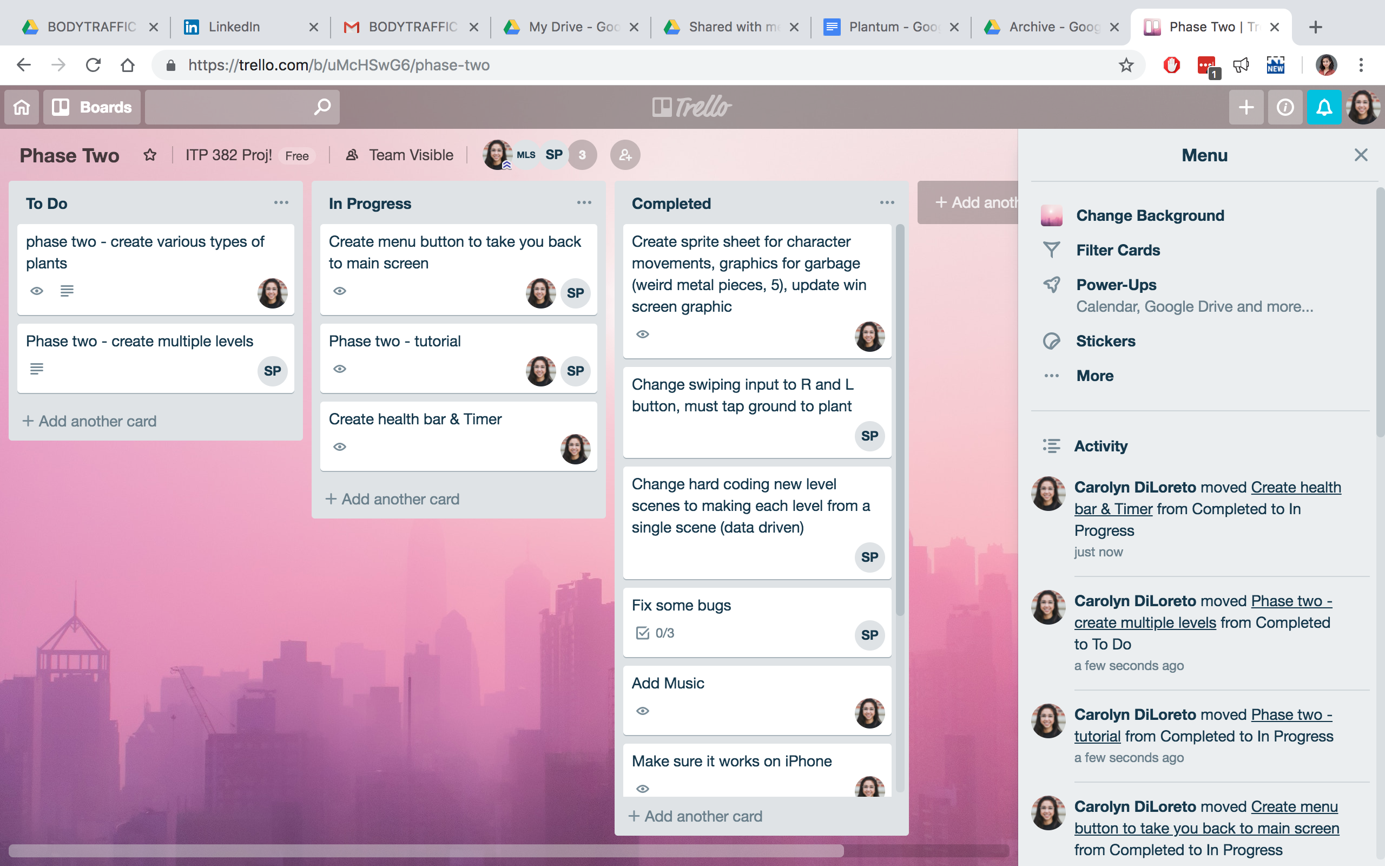Open the In Progress list actions menu
Image resolution: width=1385 pixels, height=866 pixels.
point(584,202)
